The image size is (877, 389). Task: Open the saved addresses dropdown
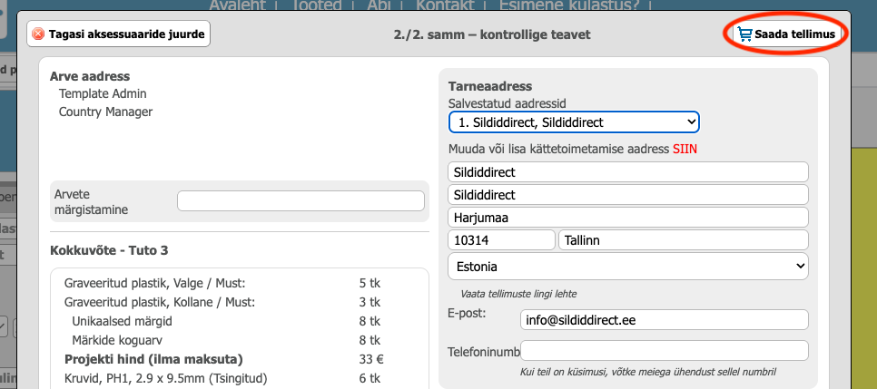574,122
